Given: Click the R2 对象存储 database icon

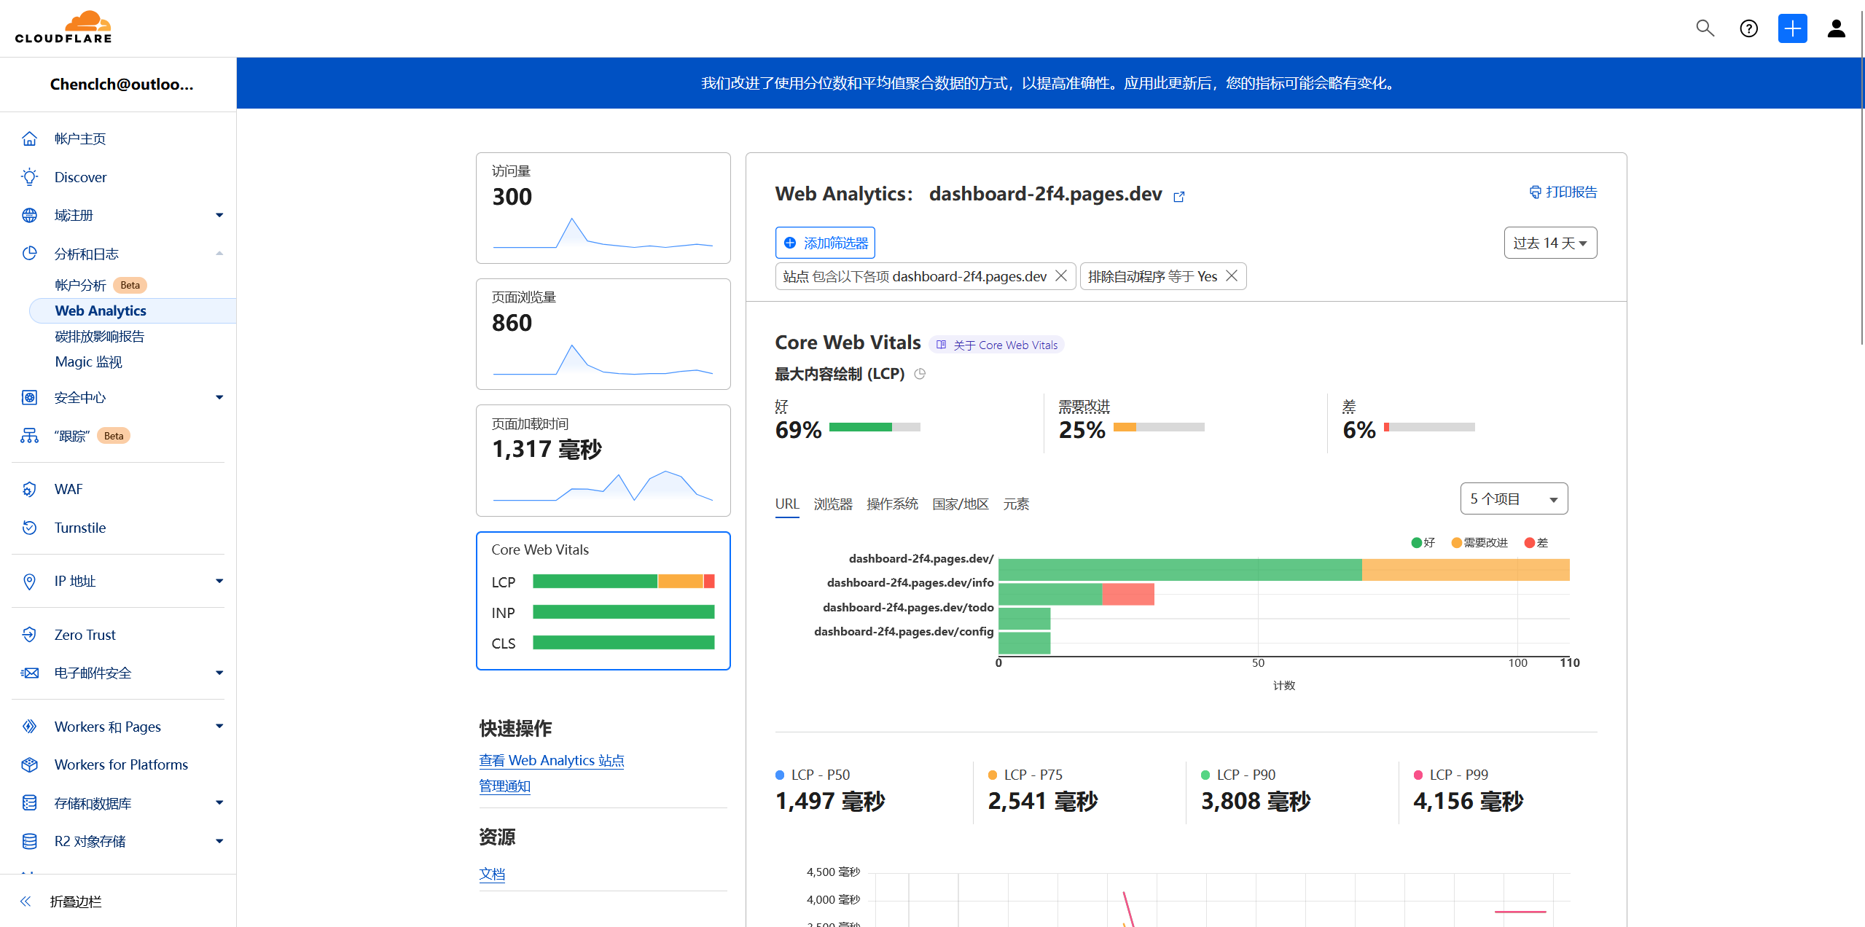Looking at the screenshot, I should (29, 841).
